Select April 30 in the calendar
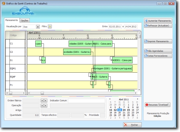 click(133, 115)
